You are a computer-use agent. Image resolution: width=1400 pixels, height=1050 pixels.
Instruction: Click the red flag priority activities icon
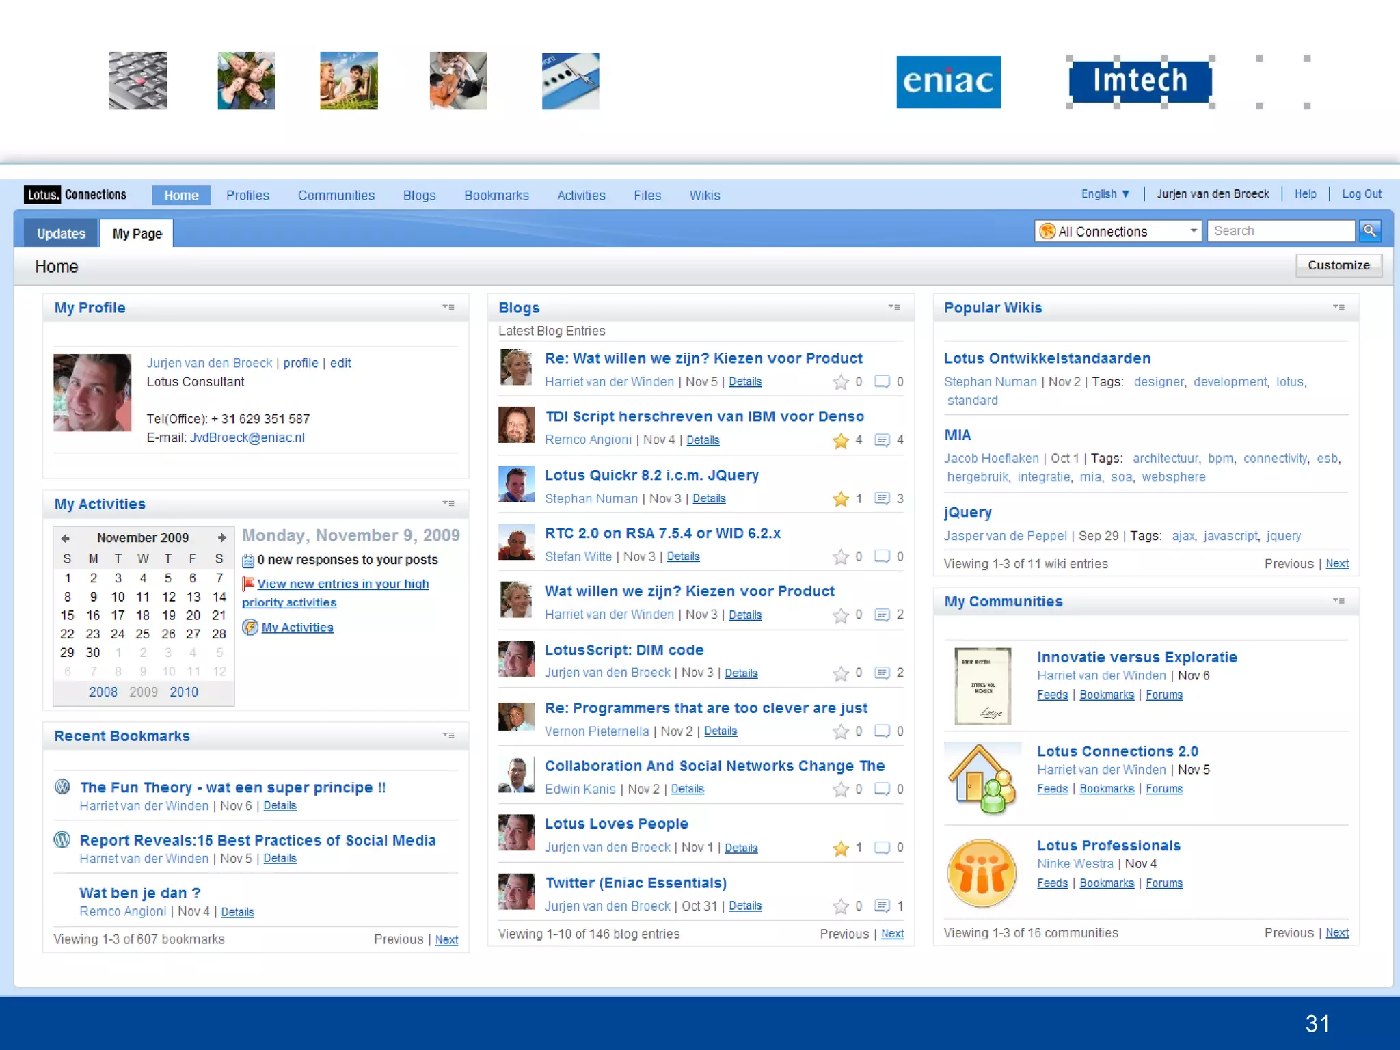248,584
